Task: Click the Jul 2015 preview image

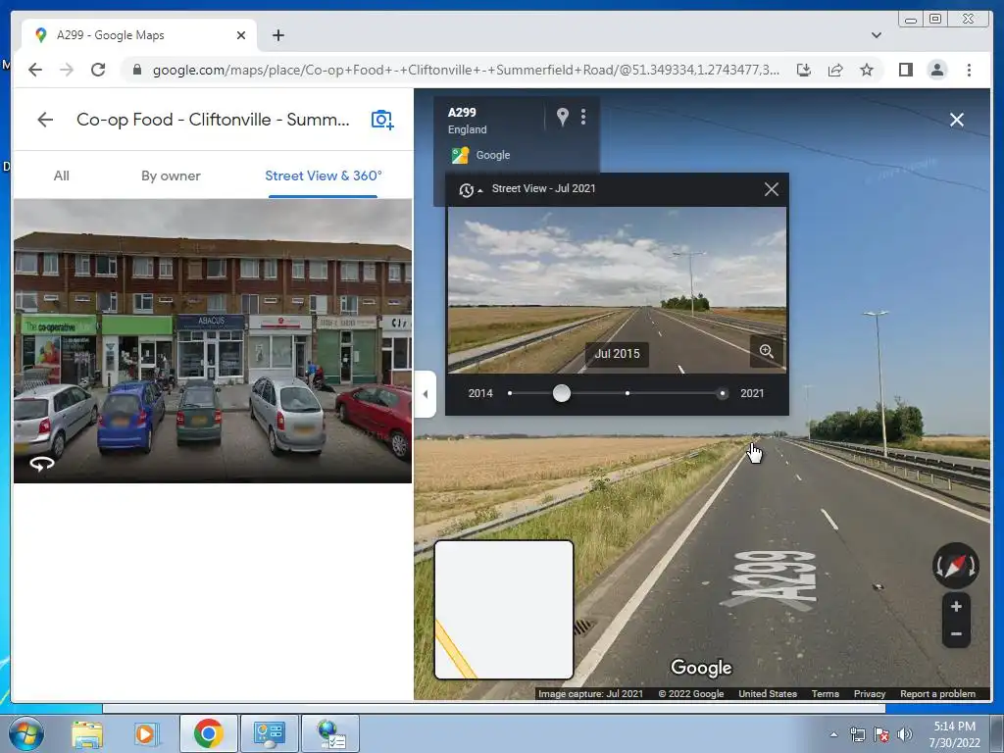Action: tap(617, 290)
